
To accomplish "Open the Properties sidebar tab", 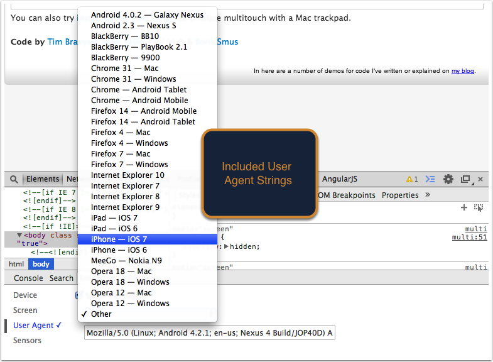I will pyautogui.click(x=400, y=195).
